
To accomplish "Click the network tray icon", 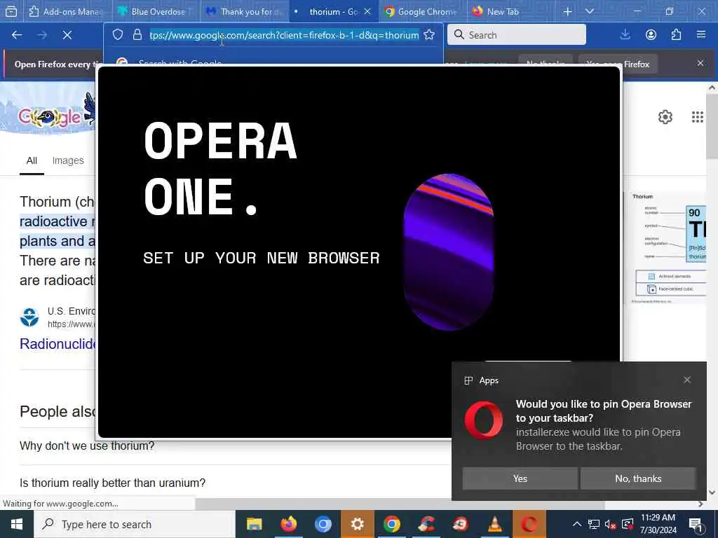I will [x=593, y=524].
